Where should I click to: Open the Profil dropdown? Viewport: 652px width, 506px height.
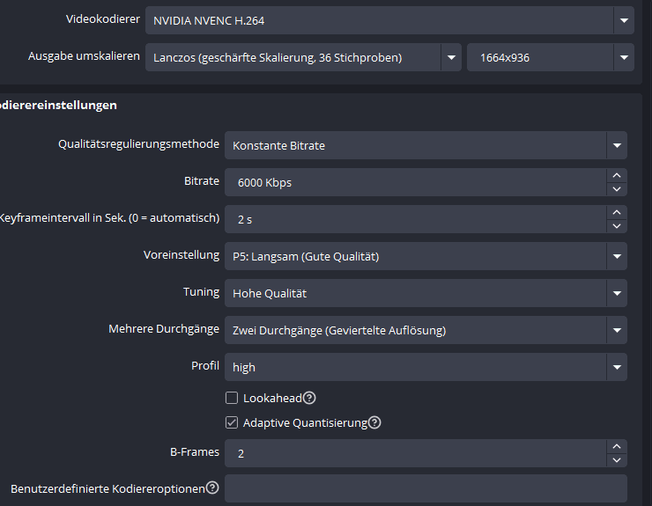(x=617, y=367)
